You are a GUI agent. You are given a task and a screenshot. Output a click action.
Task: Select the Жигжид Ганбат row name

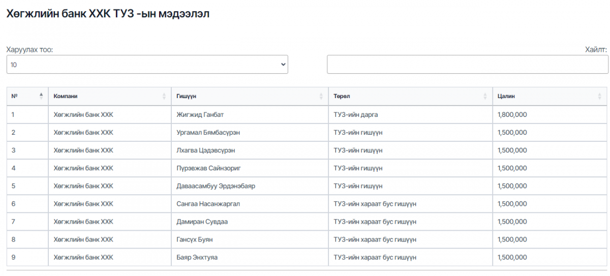(200, 115)
